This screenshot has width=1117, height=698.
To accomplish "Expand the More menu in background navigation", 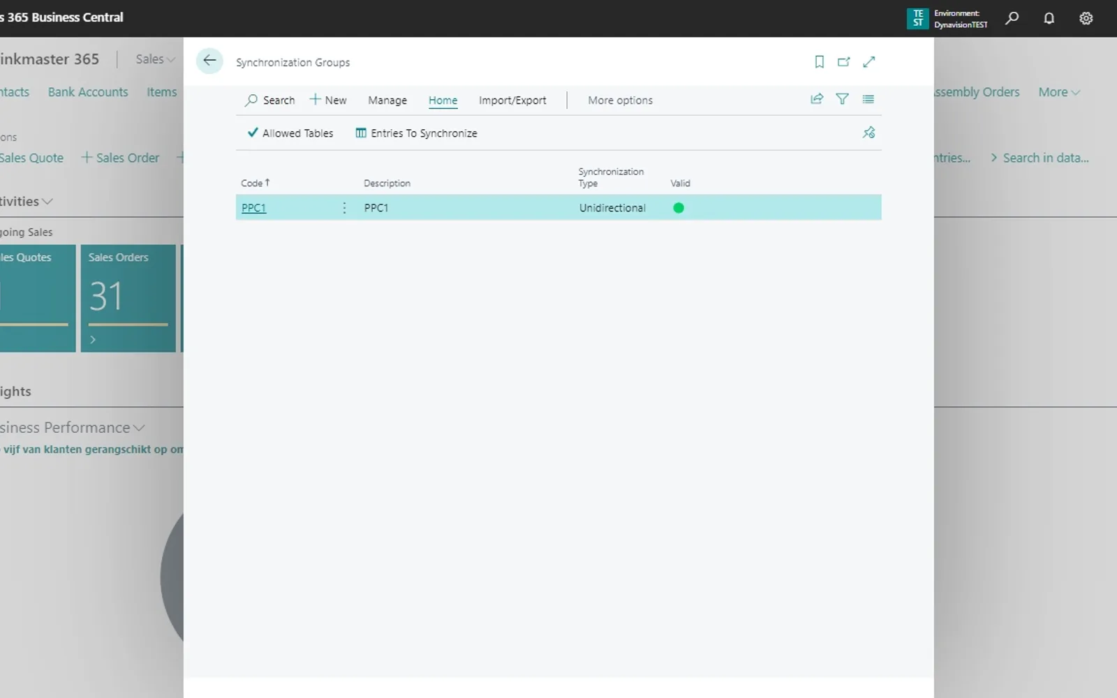I will pyautogui.click(x=1059, y=92).
